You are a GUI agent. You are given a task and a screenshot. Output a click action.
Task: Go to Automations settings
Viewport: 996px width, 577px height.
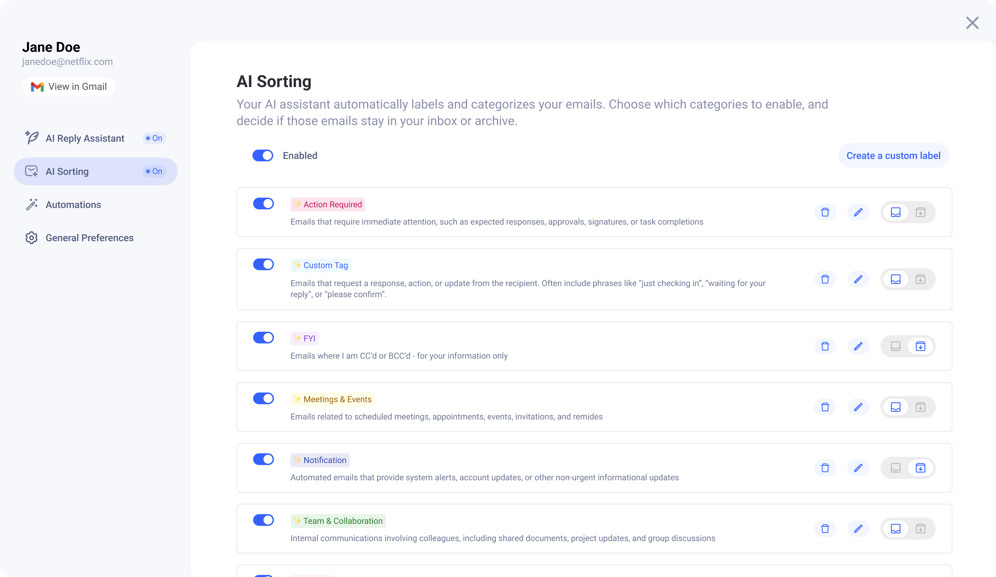pyautogui.click(x=73, y=205)
